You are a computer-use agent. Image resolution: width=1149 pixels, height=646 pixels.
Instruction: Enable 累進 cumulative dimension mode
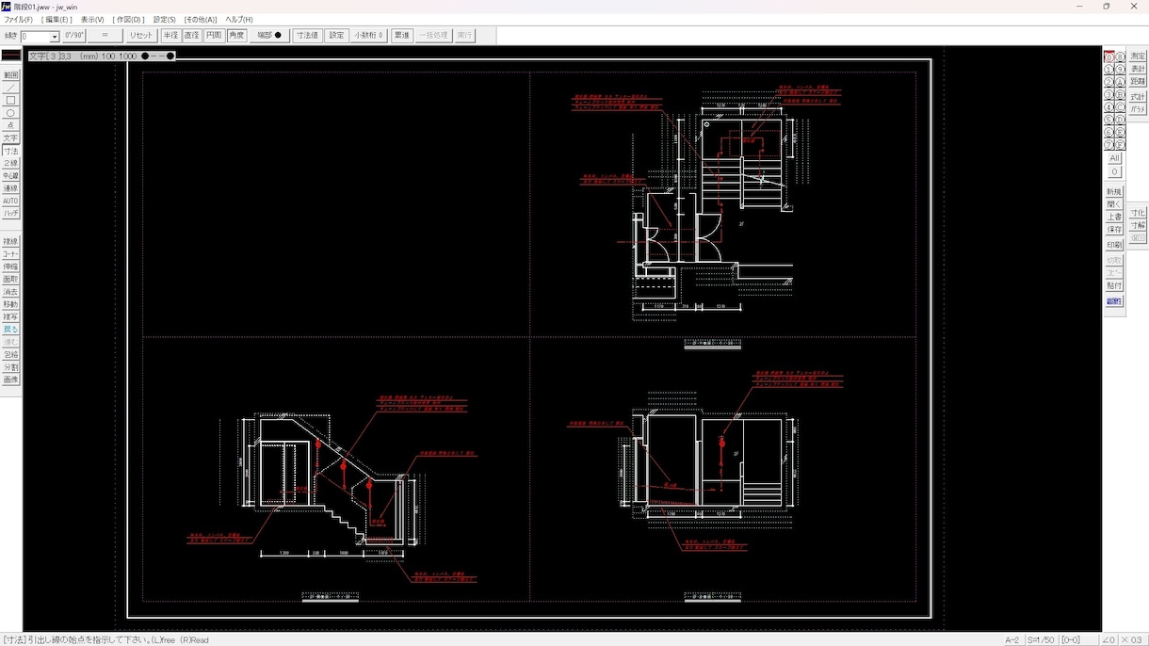pyautogui.click(x=402, y=35)
